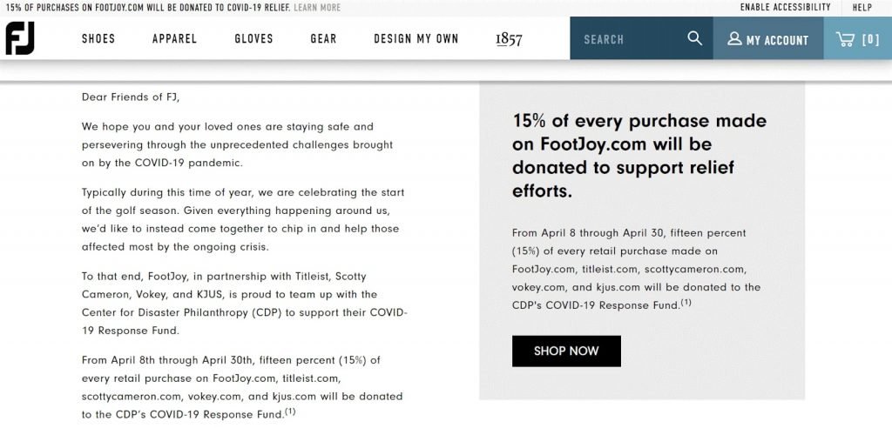
Task: Click into the Search input field
Action: coord(627,38)
